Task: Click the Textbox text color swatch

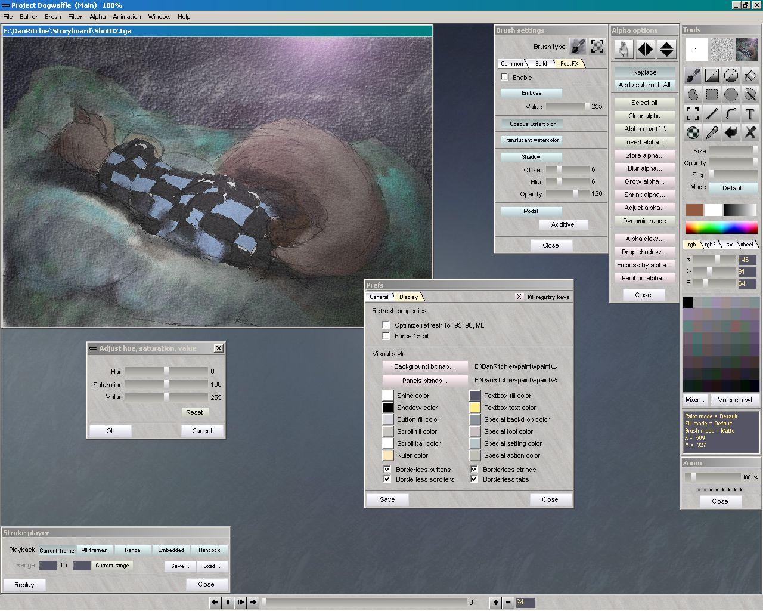Action: (x=474, y=408)
